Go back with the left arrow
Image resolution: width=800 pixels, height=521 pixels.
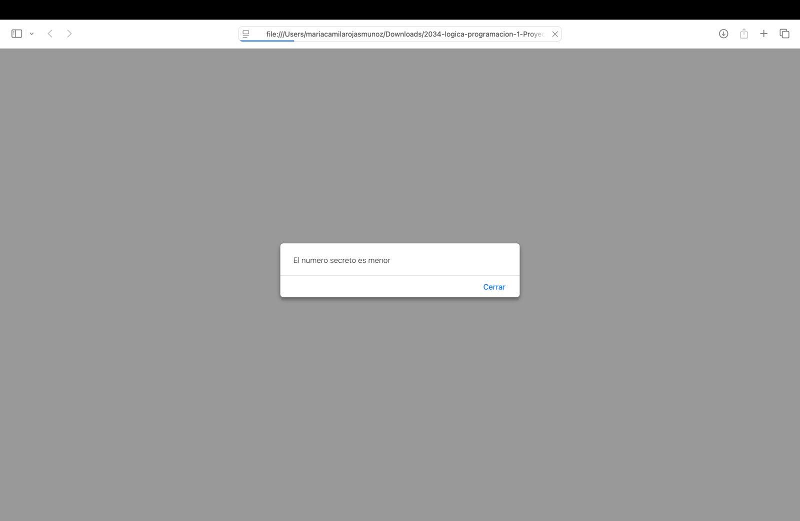tap(50, 34)
